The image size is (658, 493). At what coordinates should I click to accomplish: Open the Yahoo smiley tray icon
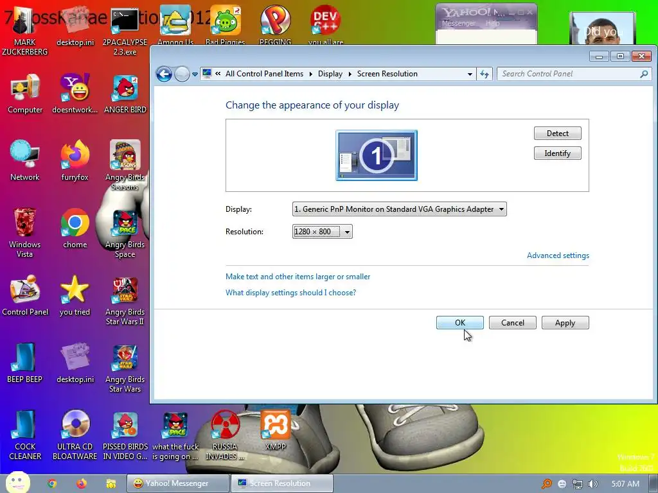pos(562,484)
